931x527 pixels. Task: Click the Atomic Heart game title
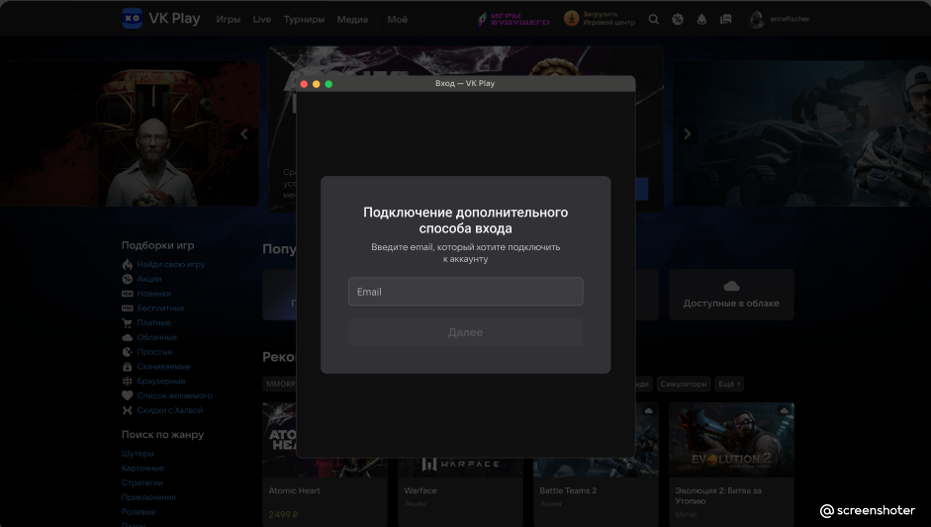point(294,490)
